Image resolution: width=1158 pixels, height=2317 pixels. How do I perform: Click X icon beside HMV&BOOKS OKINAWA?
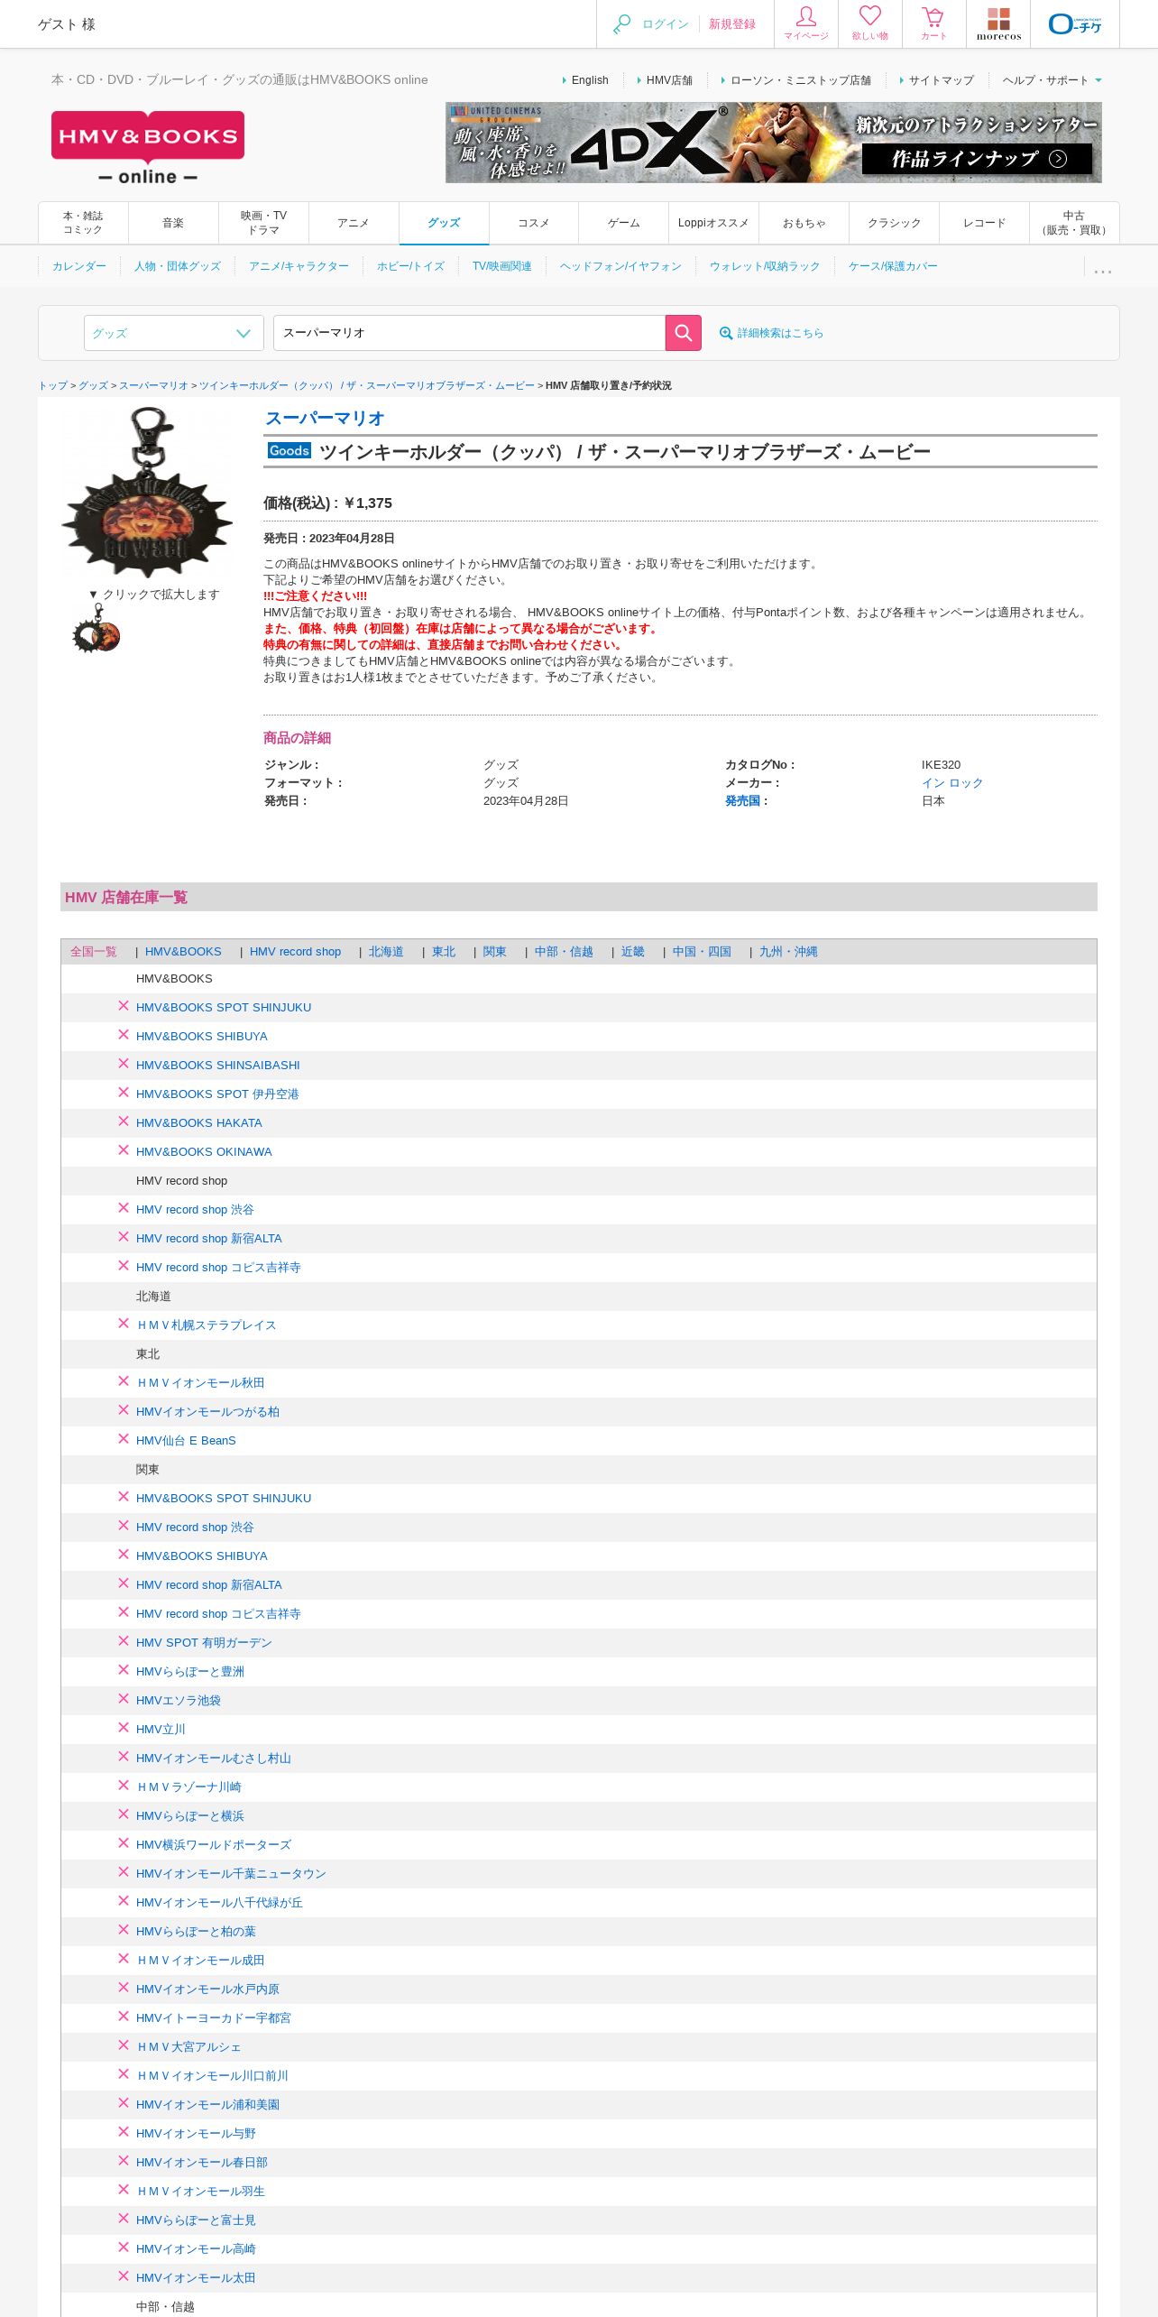(x=124, y=1150)
